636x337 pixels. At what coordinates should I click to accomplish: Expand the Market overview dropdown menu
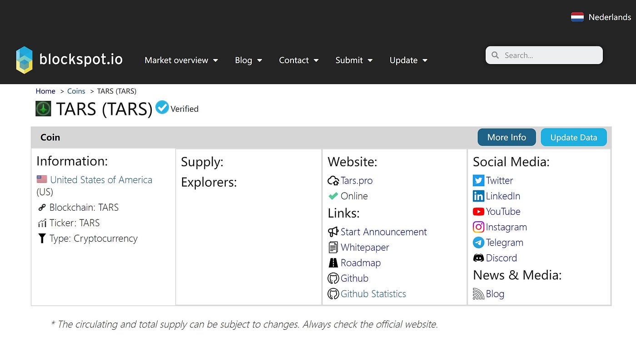click(181, 60)
